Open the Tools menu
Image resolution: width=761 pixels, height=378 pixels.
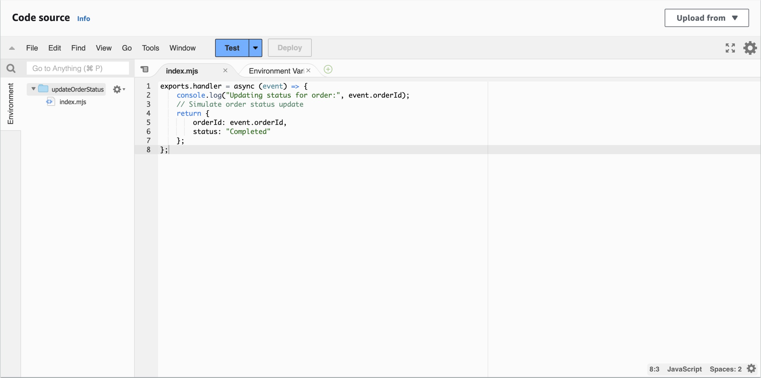[x=150, y=48]
